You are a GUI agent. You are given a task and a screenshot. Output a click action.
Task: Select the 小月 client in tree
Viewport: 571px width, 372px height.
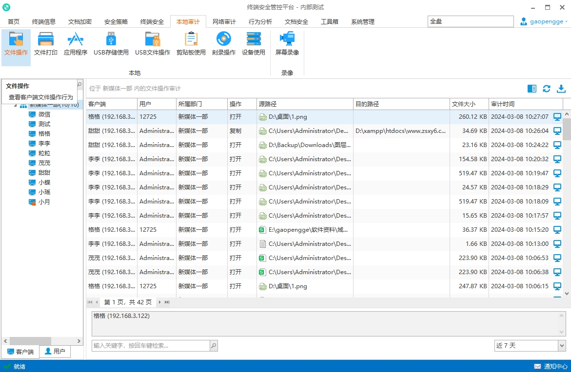point(39,202)
